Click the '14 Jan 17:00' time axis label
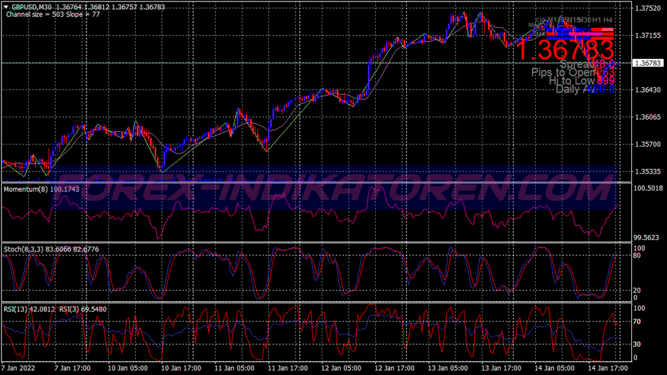 [608, 368]
